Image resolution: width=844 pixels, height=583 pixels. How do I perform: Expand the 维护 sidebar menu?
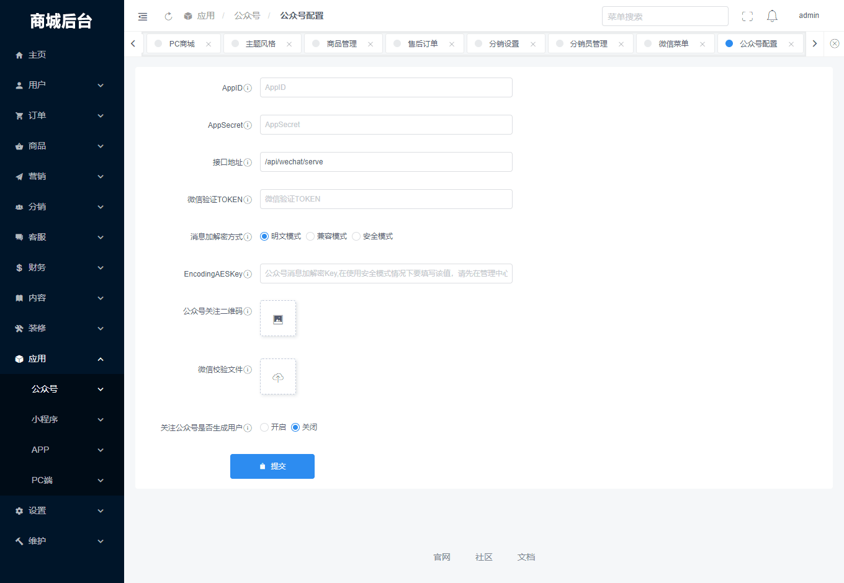click(62, 541)
